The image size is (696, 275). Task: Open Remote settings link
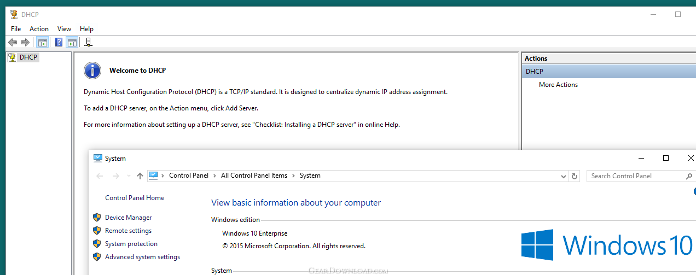(128, 231)
